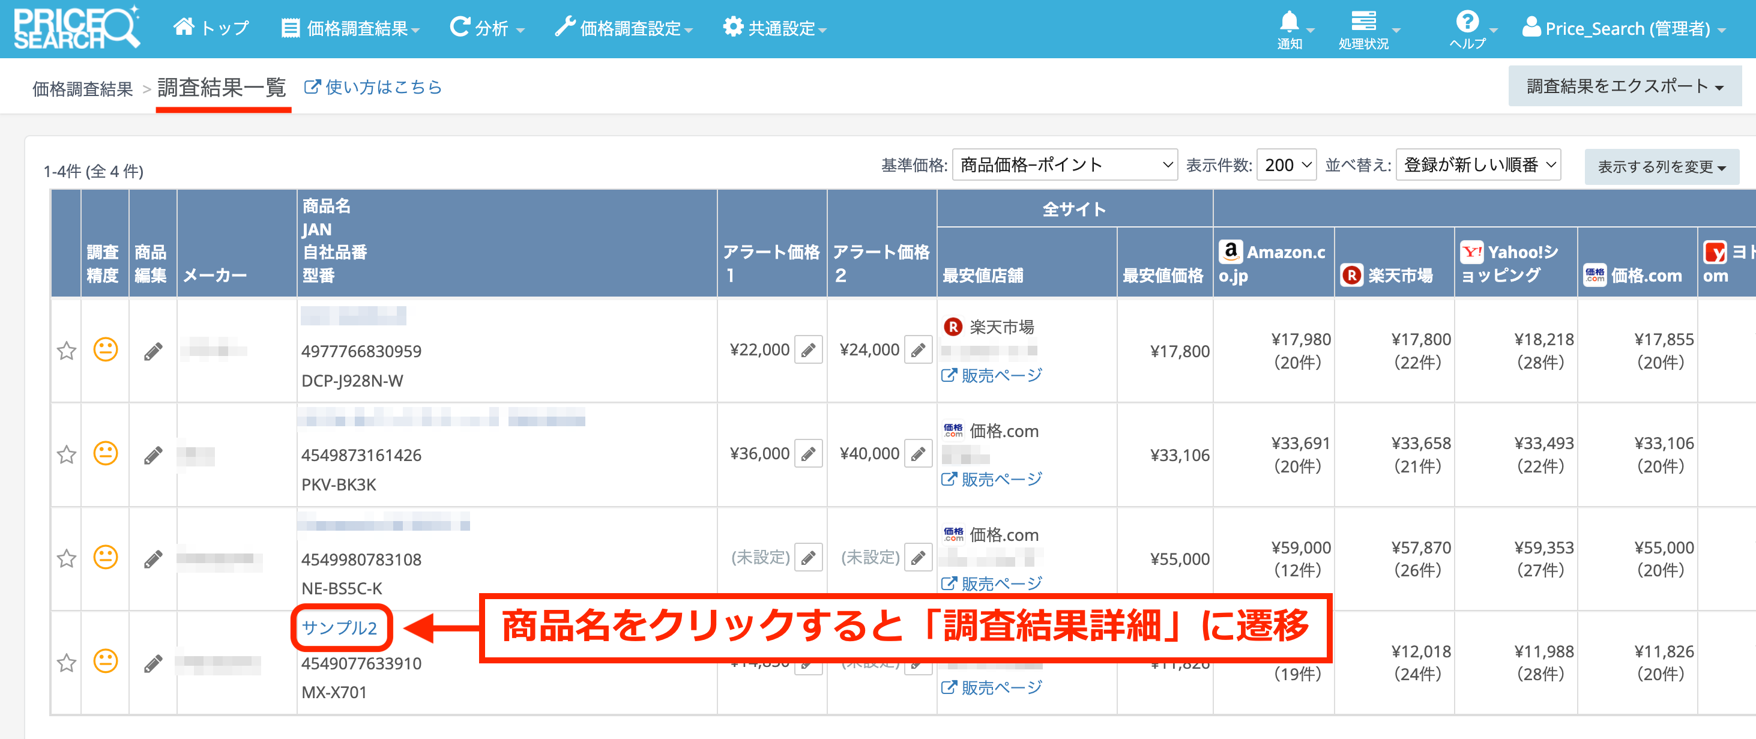Image resolution: width=1756 pixels, height=739 pixels.
Task: Edit product in DCP-J928N-W row
Action: coord(153,351)
